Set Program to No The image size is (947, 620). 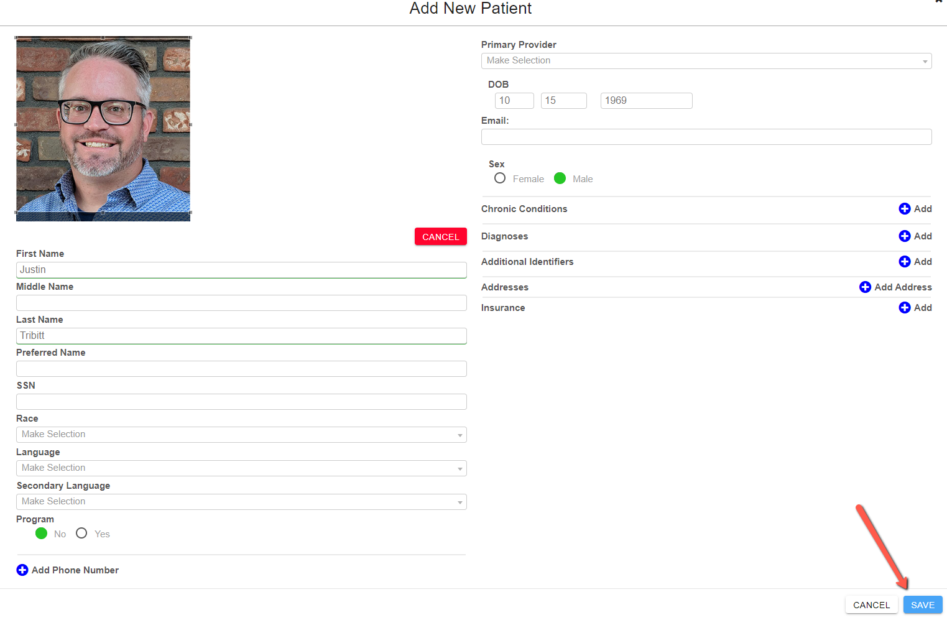click(42, 534)
